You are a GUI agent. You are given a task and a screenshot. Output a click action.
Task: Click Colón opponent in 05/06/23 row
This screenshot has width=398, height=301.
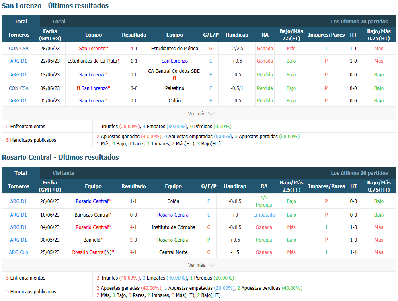pos(174,101)
